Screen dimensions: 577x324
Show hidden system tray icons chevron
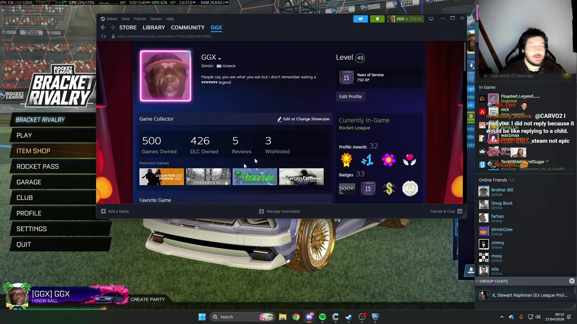502,317
